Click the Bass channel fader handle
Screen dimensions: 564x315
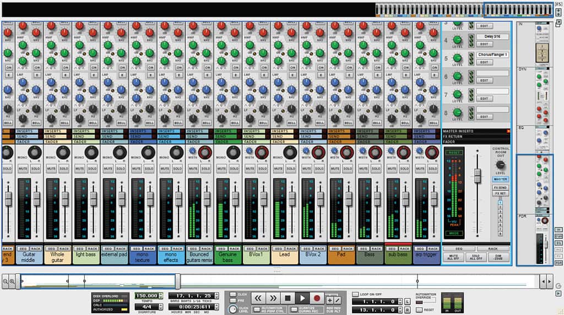tap(377, 198)
